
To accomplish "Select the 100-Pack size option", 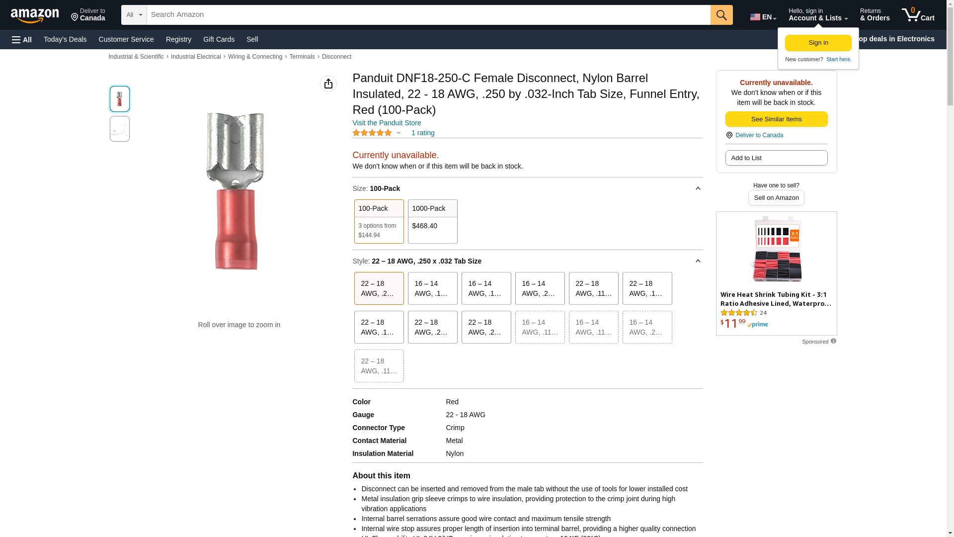I will pos(379,221).
